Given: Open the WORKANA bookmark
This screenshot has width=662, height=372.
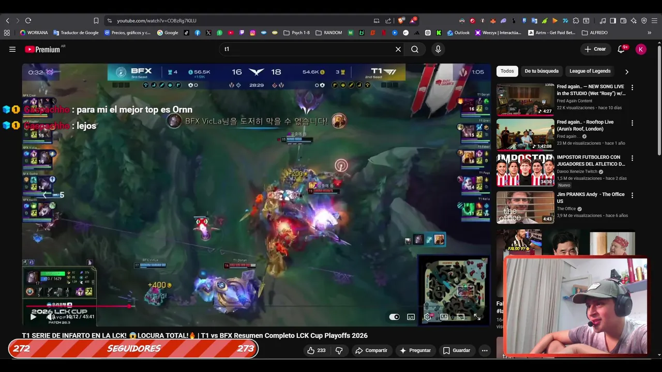Looking at the screenshot, I should pyautogui.click(x=34, y=33).
